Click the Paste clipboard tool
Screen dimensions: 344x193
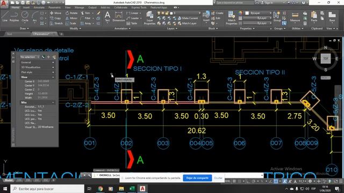click(x=314, y=17)
